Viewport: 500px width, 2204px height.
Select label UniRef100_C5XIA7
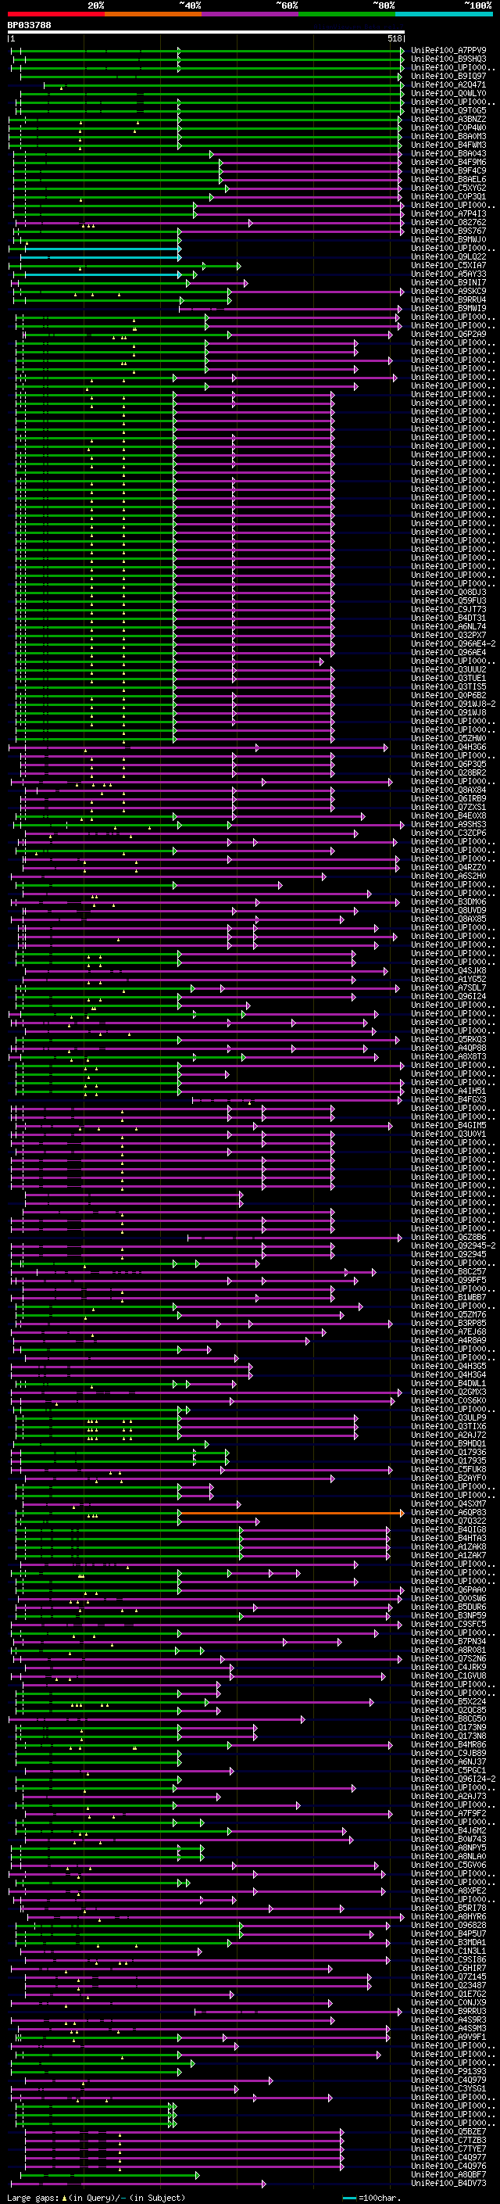(x=448, y=265)
